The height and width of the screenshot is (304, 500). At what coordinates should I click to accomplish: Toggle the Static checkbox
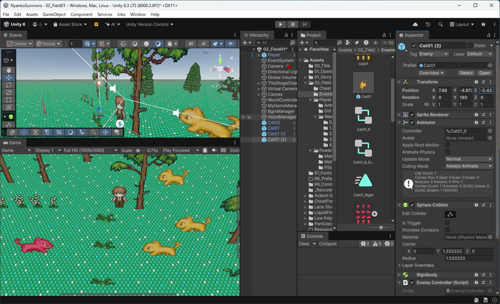pos(470,45)
